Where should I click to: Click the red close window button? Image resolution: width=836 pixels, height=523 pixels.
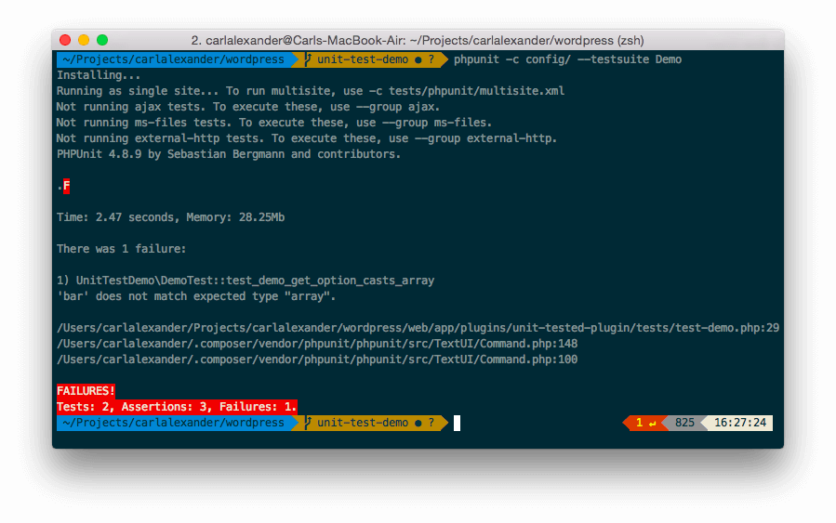(x=65, y=40)
